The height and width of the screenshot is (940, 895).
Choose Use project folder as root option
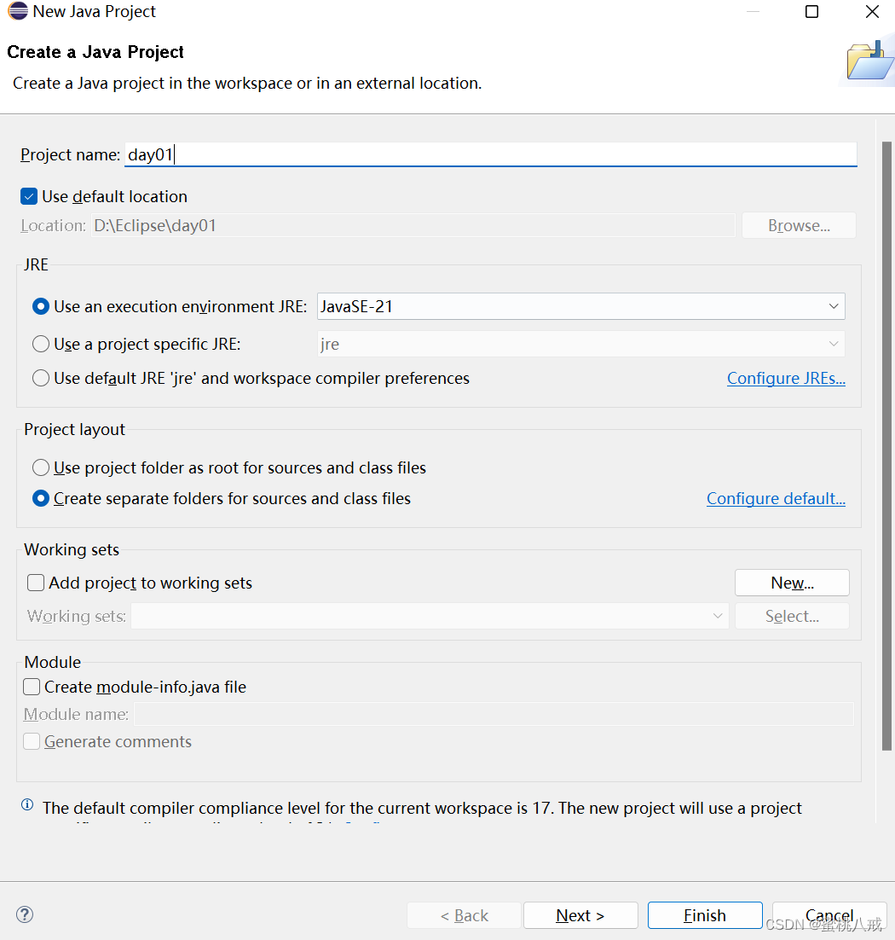click(41, 467)
